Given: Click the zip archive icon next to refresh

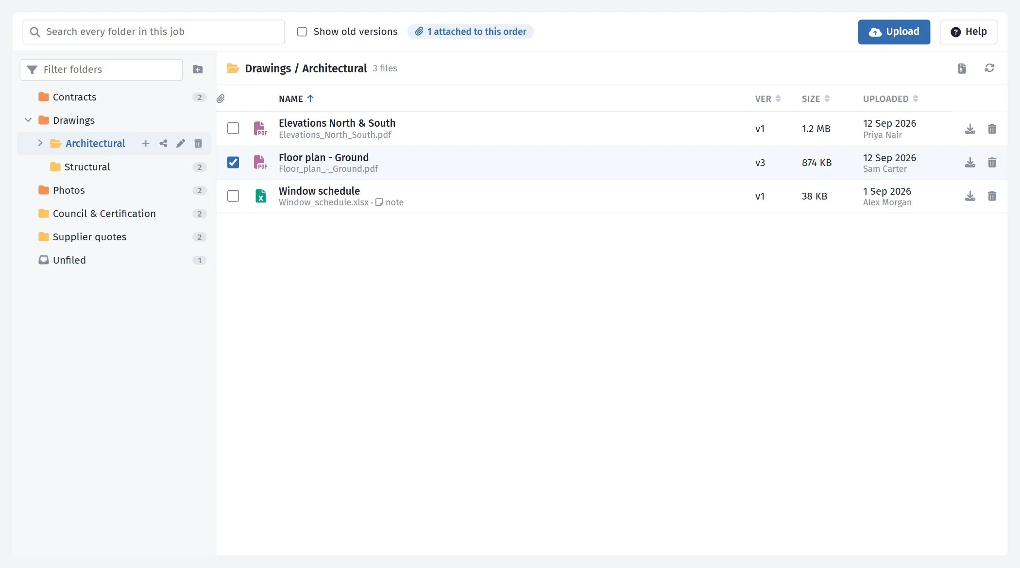Looking at the screenshot, I should 962,68.
